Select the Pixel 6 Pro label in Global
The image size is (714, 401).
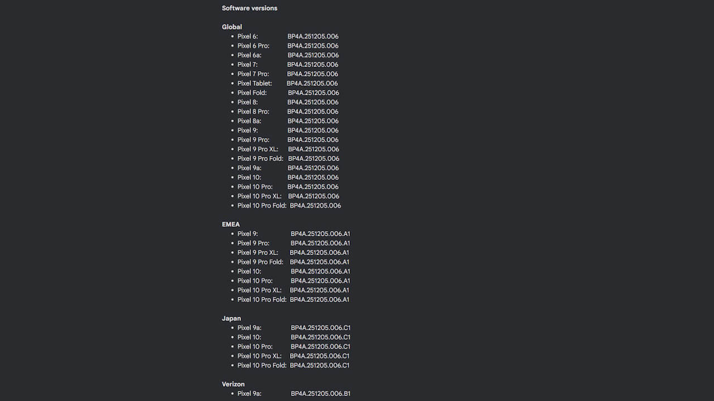pos(253,46)
